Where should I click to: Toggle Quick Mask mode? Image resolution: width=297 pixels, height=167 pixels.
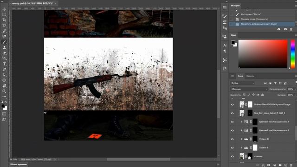pyautogui.click(x=4, y=114)
